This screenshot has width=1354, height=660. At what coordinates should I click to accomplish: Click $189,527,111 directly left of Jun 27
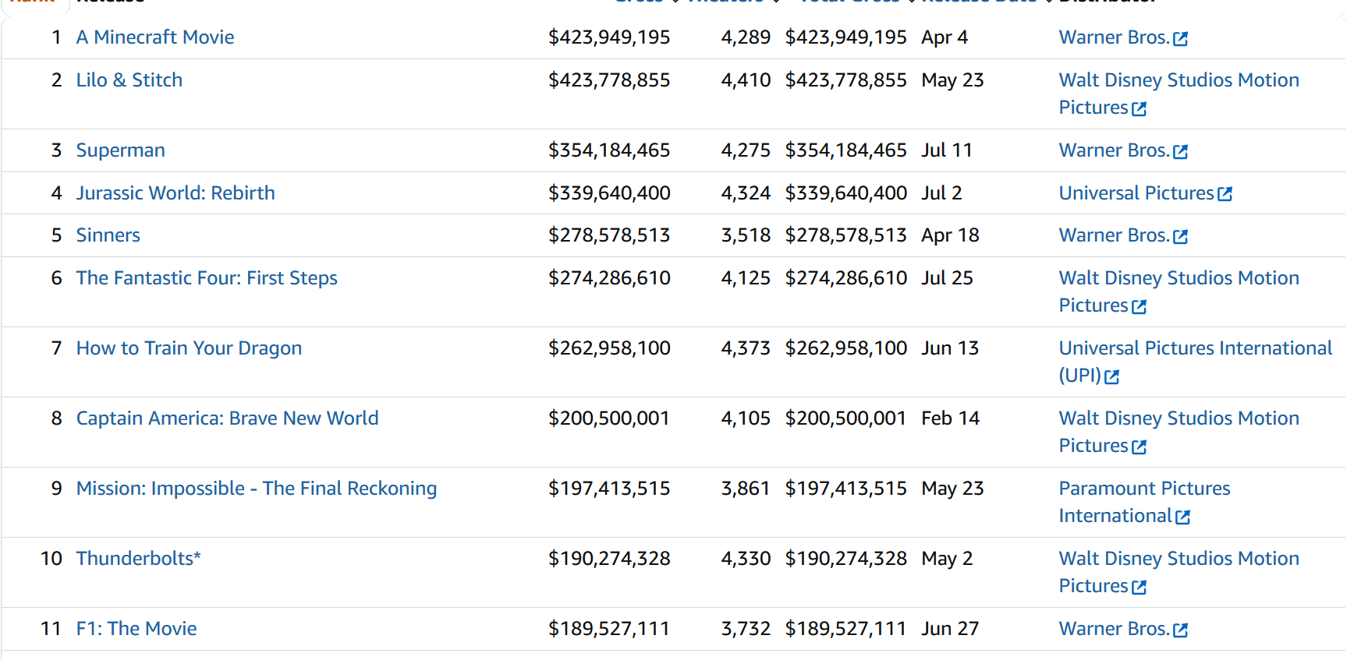coord(845,629)
